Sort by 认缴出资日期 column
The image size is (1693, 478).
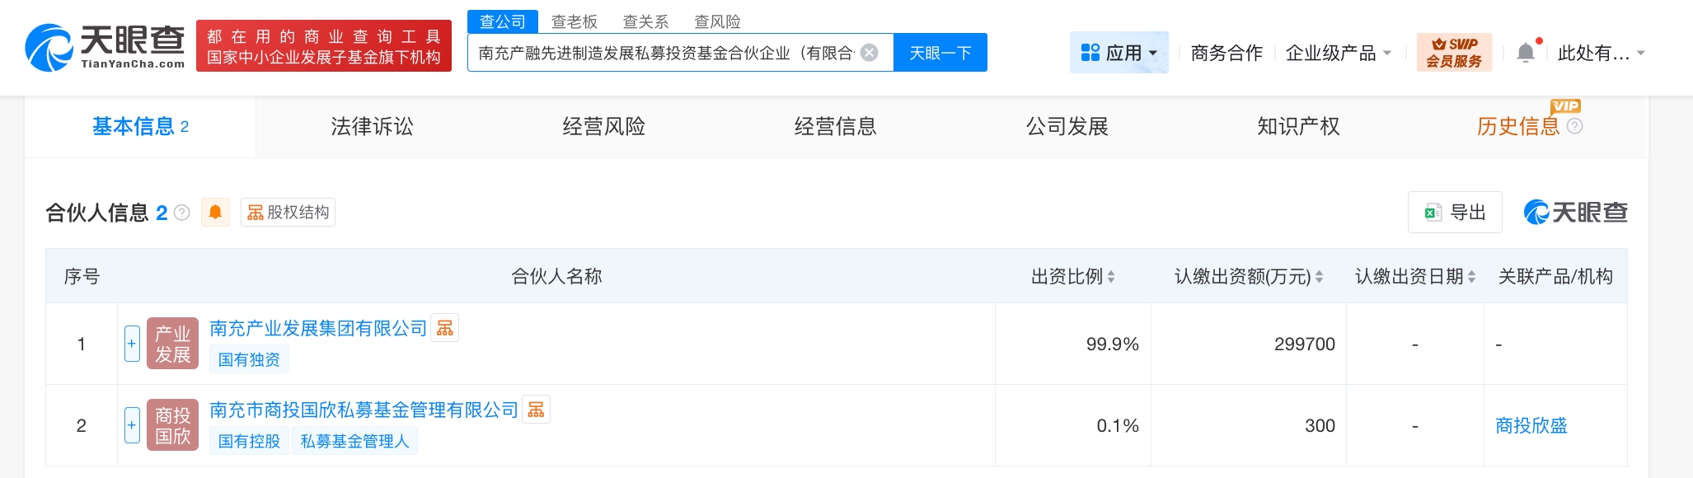tap(1471, 277)
